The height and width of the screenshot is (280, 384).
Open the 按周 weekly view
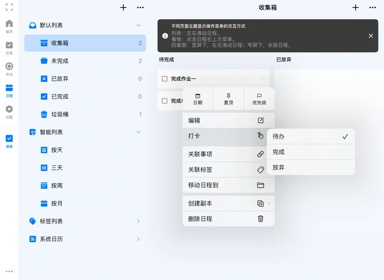point(56,185)
